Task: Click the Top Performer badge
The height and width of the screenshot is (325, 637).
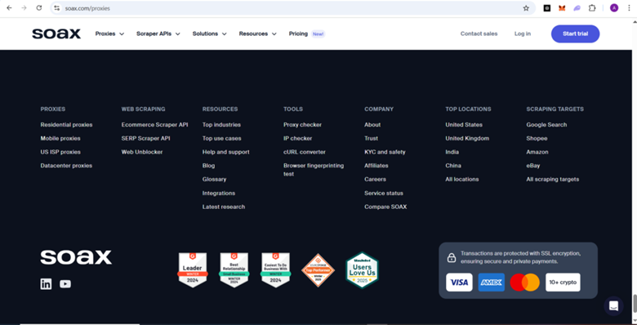Action: 318,270
